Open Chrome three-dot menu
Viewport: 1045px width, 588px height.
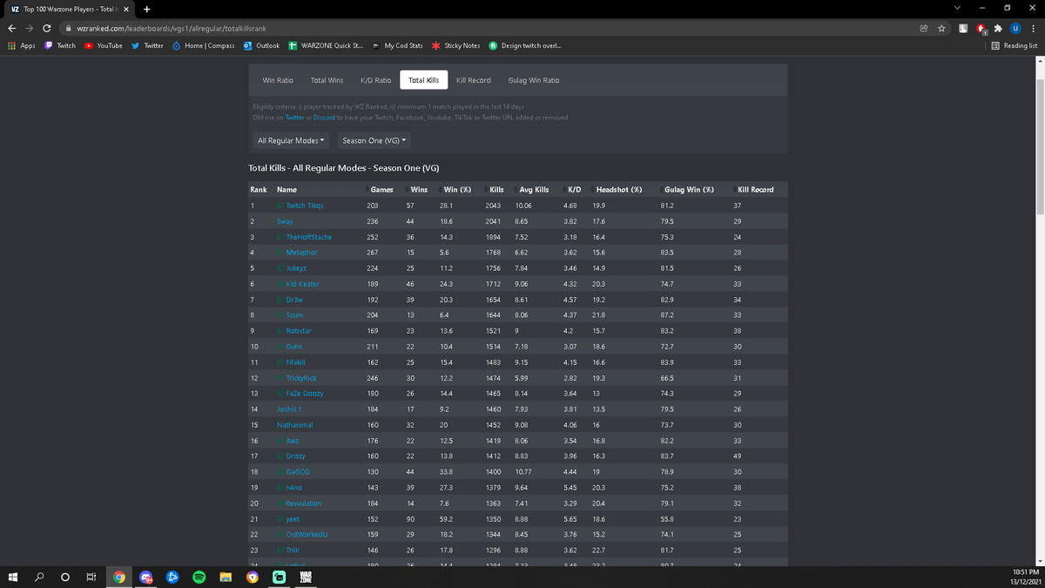click(1033, 28)
